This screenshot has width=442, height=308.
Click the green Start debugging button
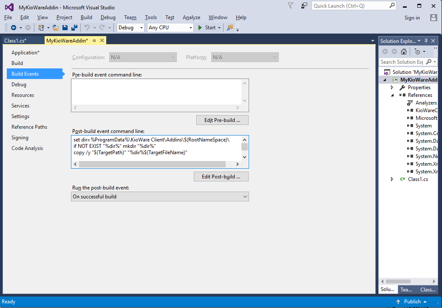207,28
